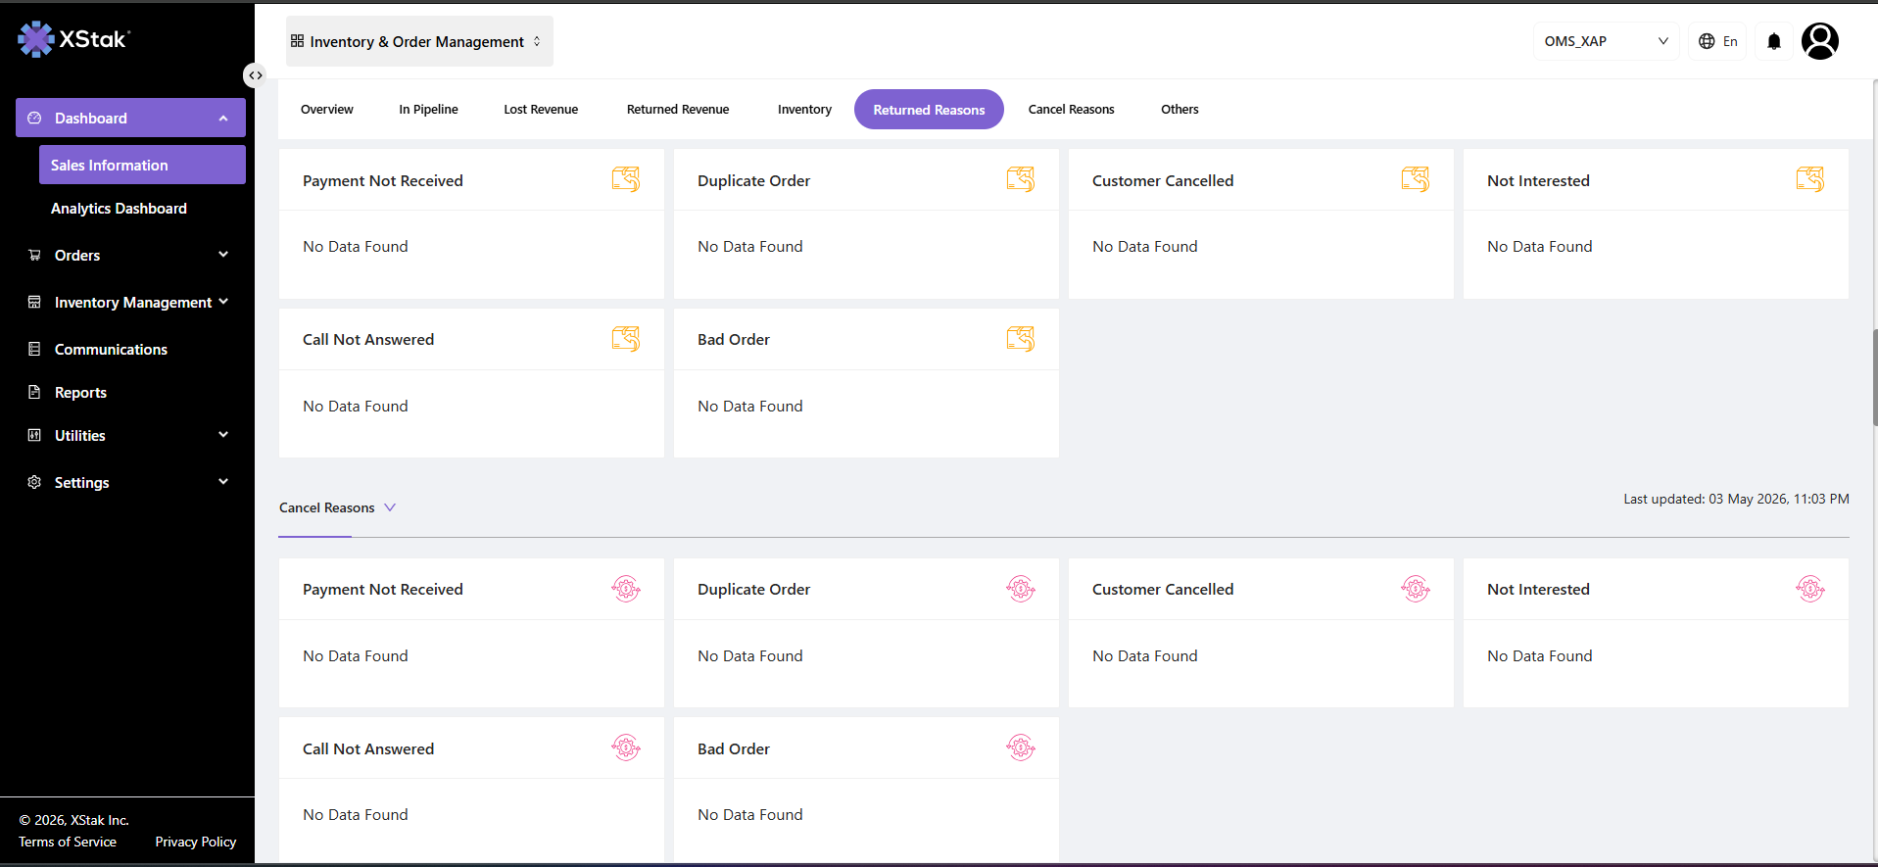The width and height of the screenshot is (1878, 867).
Task: Click the XStak logo
Action: 73,39
